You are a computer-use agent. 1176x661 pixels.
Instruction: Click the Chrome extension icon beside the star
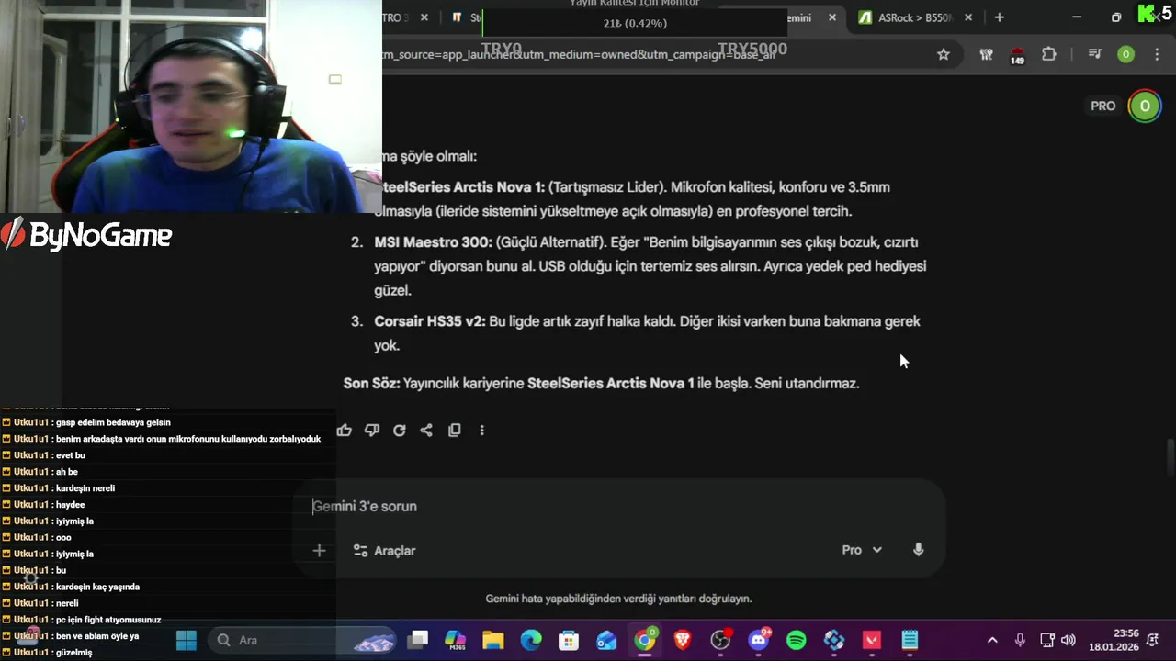(986, 54)
